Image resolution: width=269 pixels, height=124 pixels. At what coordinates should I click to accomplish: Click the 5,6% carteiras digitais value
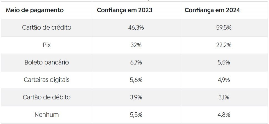136,80
